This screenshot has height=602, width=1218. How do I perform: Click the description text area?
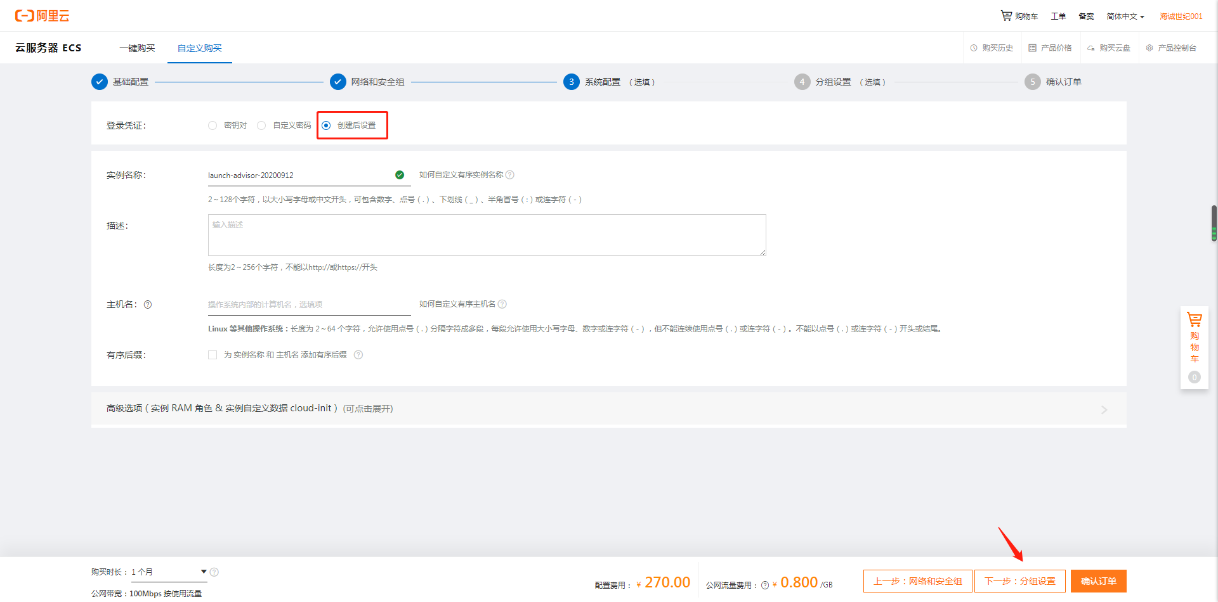(487, 235)
